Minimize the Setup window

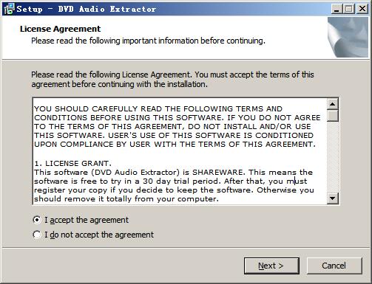337,9
